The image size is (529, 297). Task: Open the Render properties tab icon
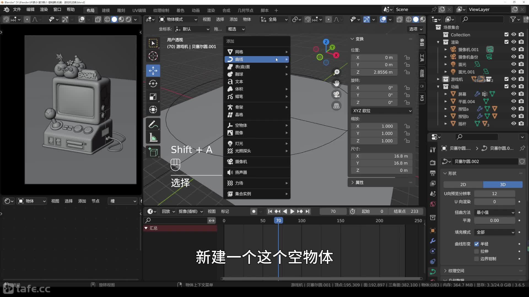coord(433,163)
